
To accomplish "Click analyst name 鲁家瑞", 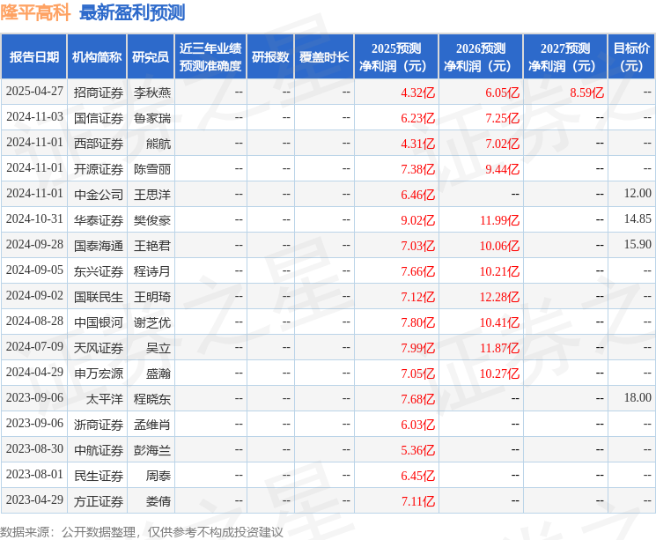I will 152,118.
